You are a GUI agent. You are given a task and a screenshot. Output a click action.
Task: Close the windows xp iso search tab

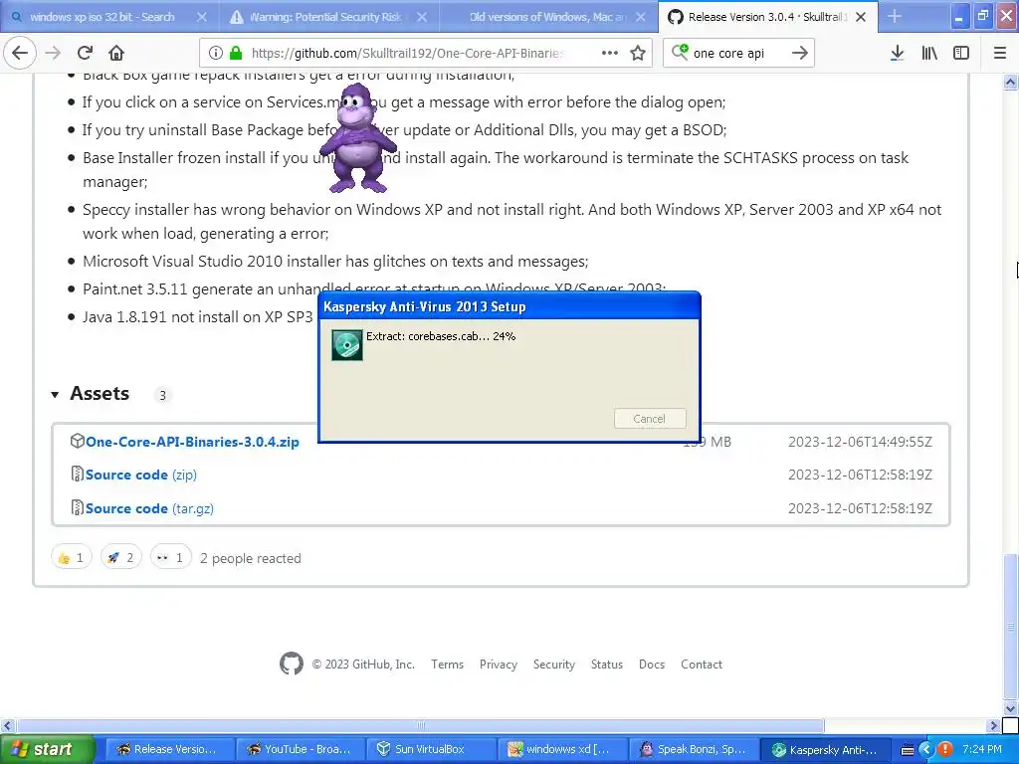(x=202, y=18)
